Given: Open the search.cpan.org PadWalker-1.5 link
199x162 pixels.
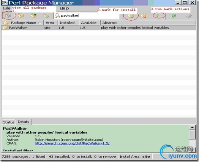Looking at the screenshot, I should [x=72, y=143].
